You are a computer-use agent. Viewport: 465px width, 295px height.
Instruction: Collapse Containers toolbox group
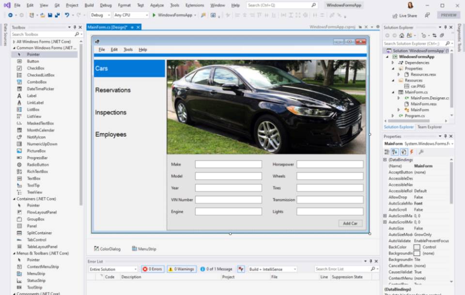pyautogui.click(x=14, y=199)
